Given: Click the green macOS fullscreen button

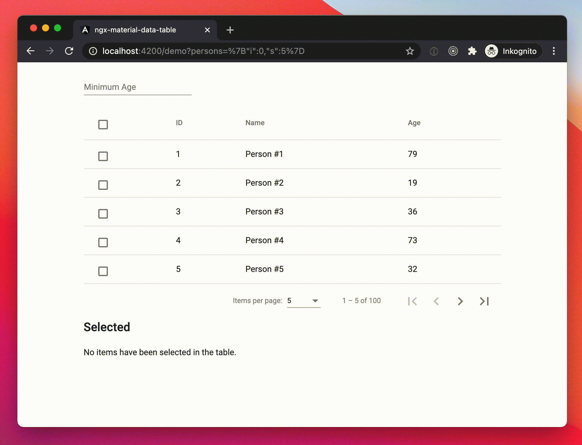Looking at the screenshot, I should coord(58,28).
